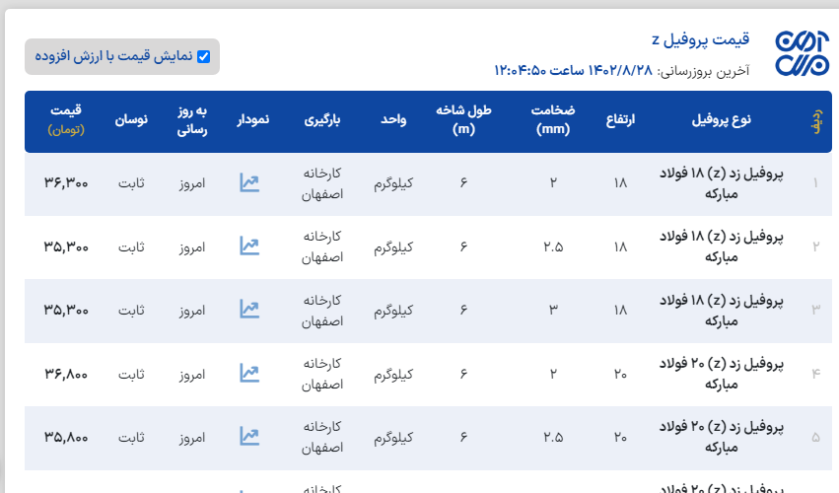Click the نوسان column header

tap(131, 119)
